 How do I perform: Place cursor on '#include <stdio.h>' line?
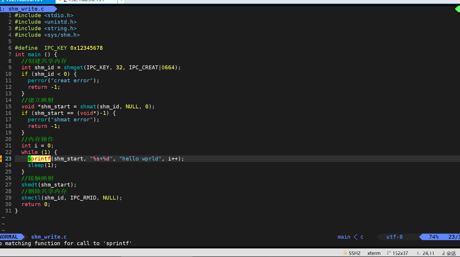44,15
